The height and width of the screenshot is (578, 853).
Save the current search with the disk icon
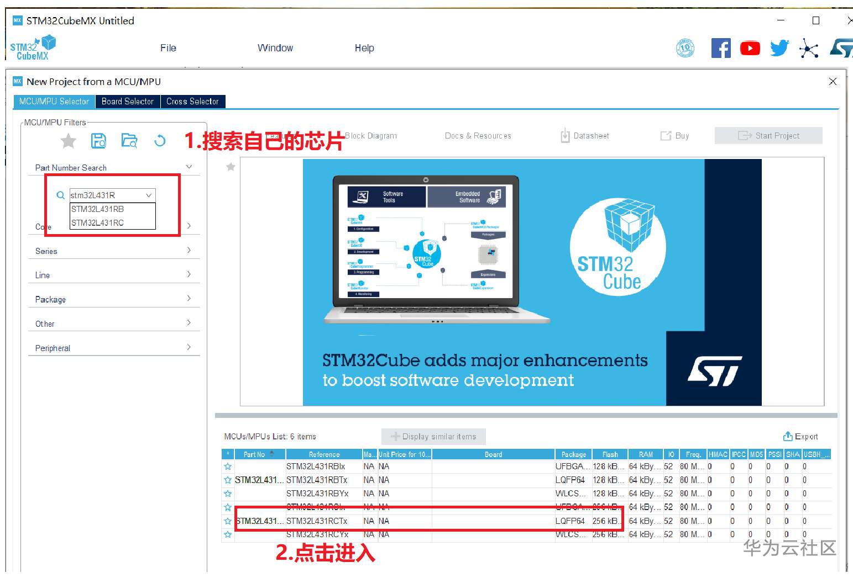coord(98,141)
